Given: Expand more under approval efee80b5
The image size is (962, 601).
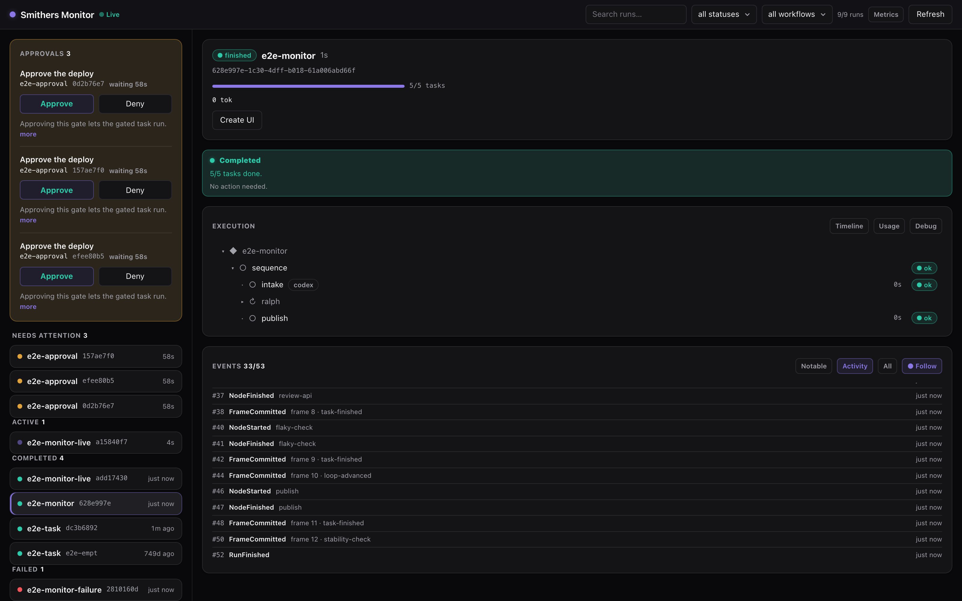Looking at the screenshot, I should [28, 307].
